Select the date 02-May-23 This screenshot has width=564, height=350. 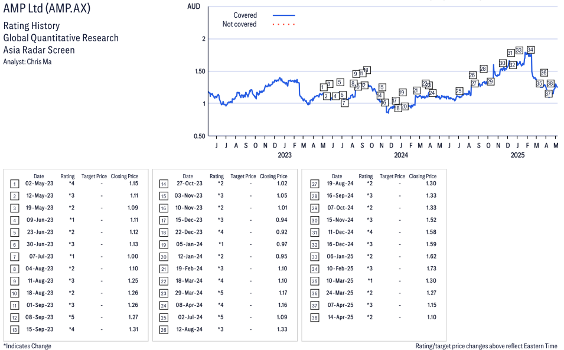click(39, 184)
